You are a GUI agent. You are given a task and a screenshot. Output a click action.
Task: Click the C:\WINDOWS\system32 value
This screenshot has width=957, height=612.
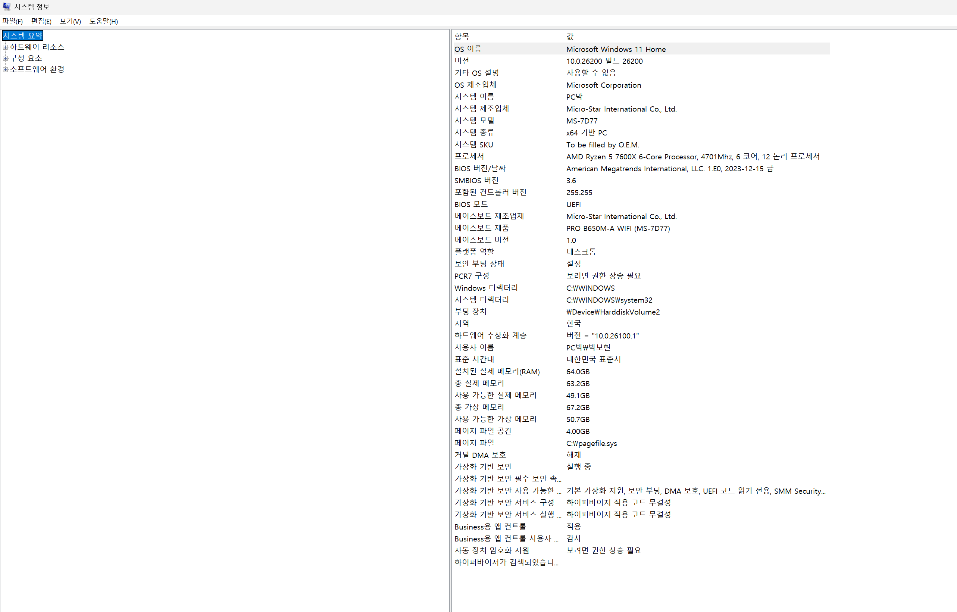point(609,300)
